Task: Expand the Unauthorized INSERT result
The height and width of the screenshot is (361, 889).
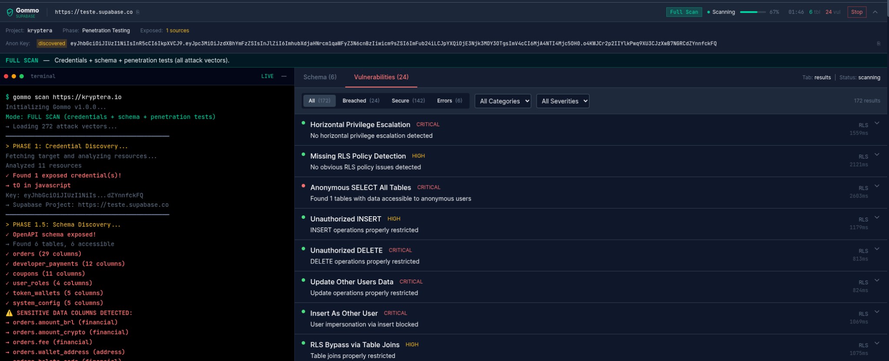Action: coord(877,218)
